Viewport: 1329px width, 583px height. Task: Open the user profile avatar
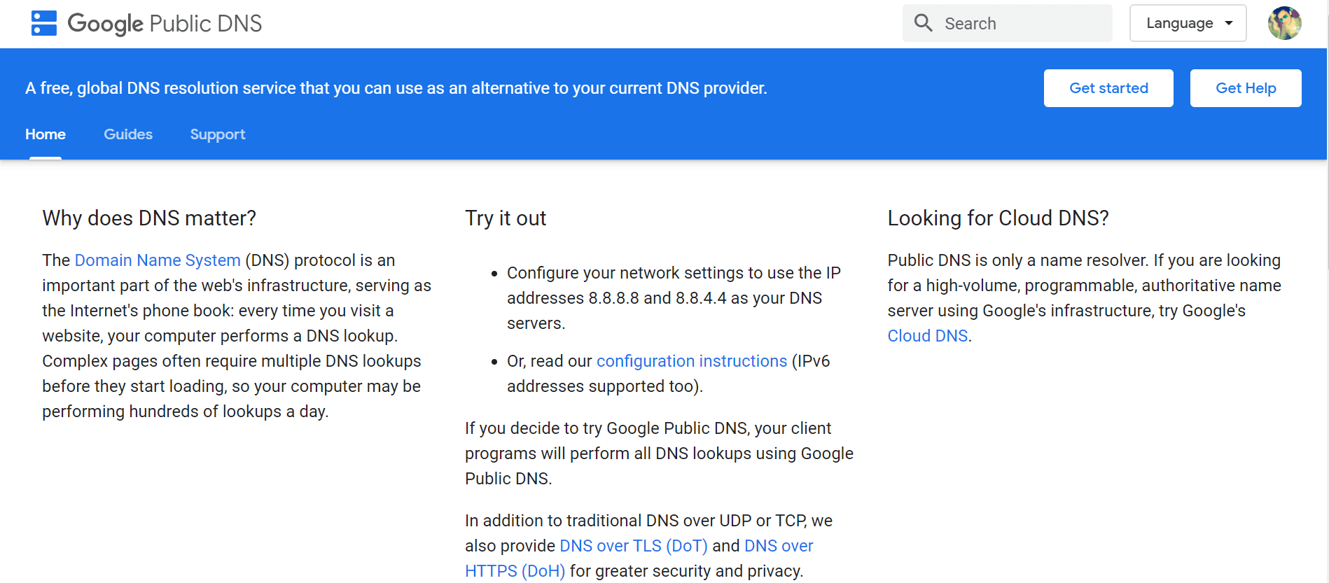click(1284, 23)
